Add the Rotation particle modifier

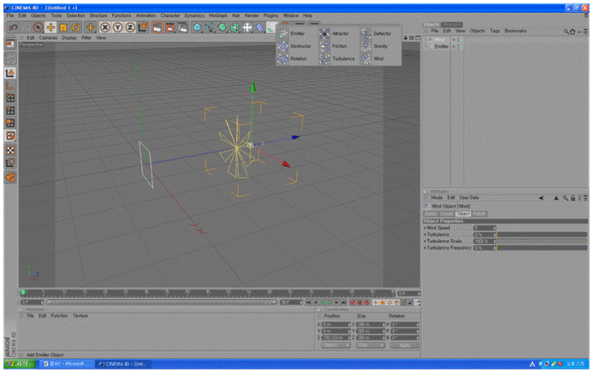click(284, 59)
